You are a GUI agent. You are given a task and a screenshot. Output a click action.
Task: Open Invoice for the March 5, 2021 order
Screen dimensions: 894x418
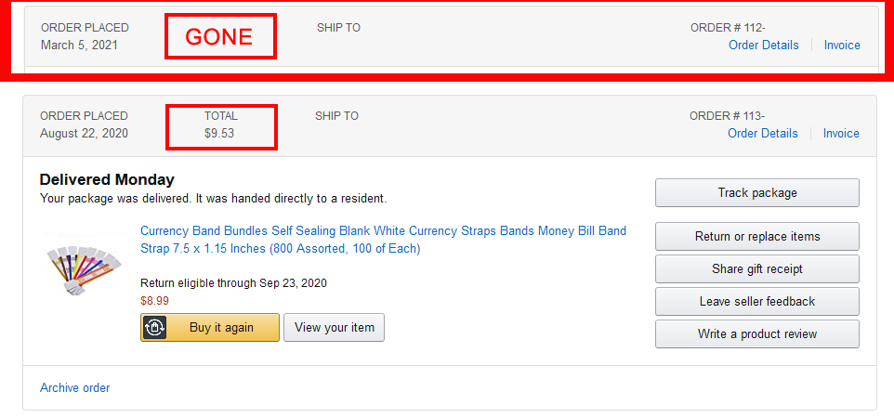click(x=842, y=45)
